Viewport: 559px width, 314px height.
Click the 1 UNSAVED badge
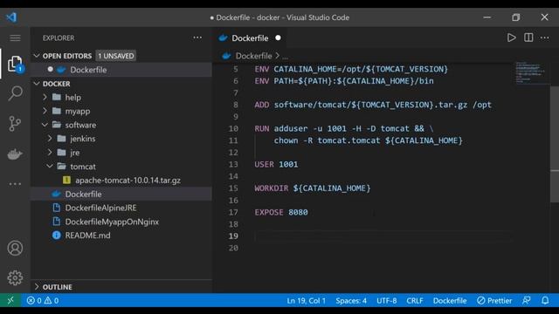pos(116,56)
